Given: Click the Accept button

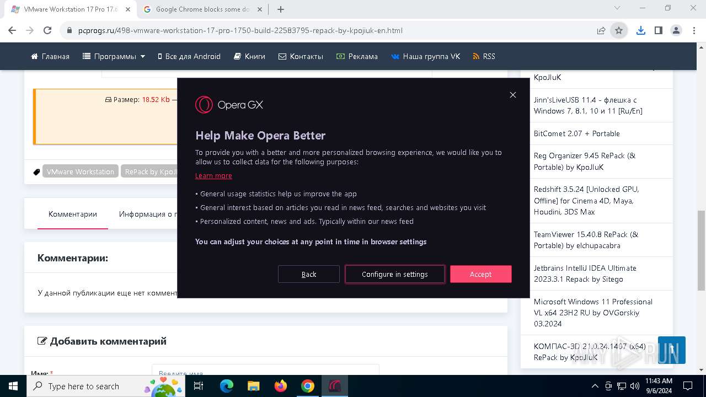Looking at the screenshot, I should (x=481, y=274).
